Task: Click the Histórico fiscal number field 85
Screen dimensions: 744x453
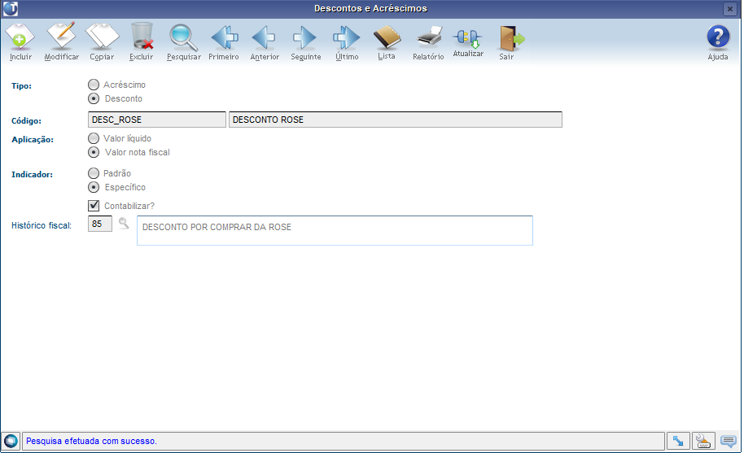Action: tap(99, 224)
